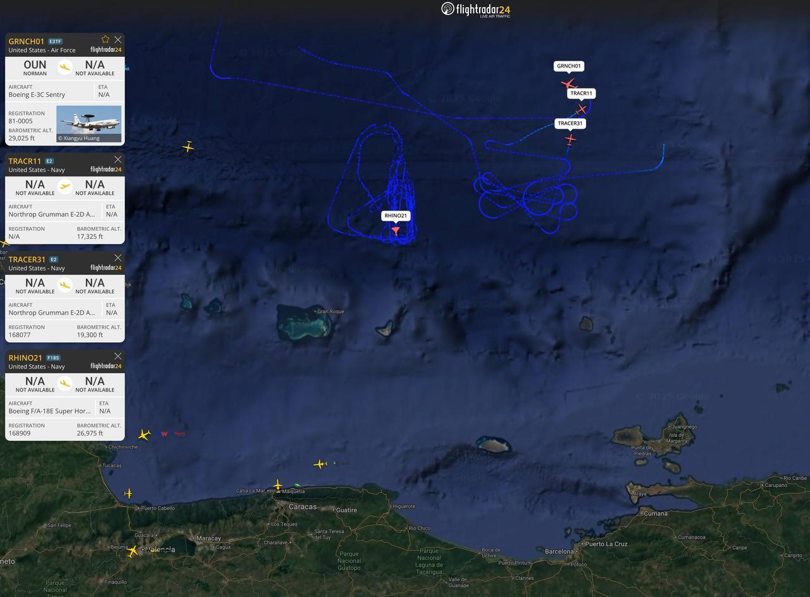This screenshot has width=810, height=597.
Task: Select yellow aircraft offshore north of Guatire
Action: pos(320,464)
